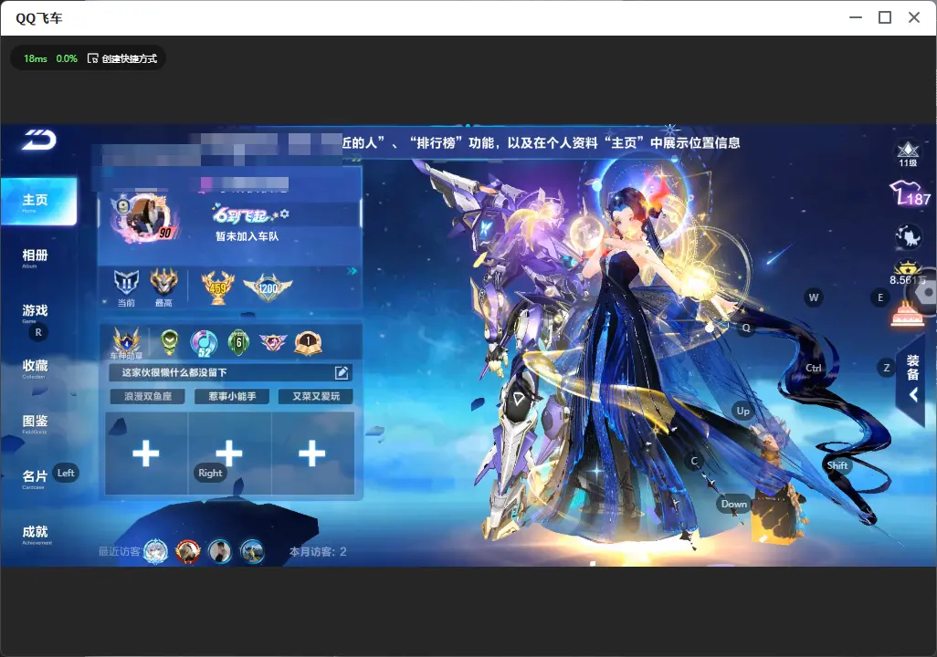Open the 成就 achievement tab
Image resolution: width=937 pixels, height=657 pixels.
(x=36, y=534)
